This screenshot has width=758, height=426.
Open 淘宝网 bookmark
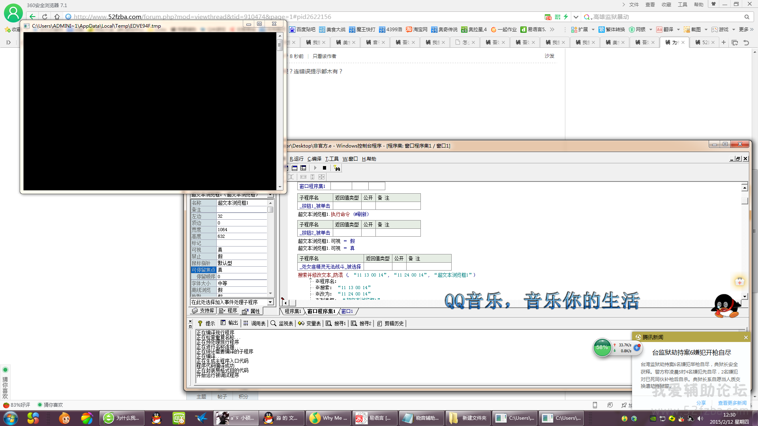click(x=417, y=30)
